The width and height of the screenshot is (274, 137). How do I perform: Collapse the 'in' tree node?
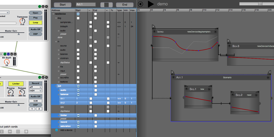pyautogui.click(x=56, y=42)
